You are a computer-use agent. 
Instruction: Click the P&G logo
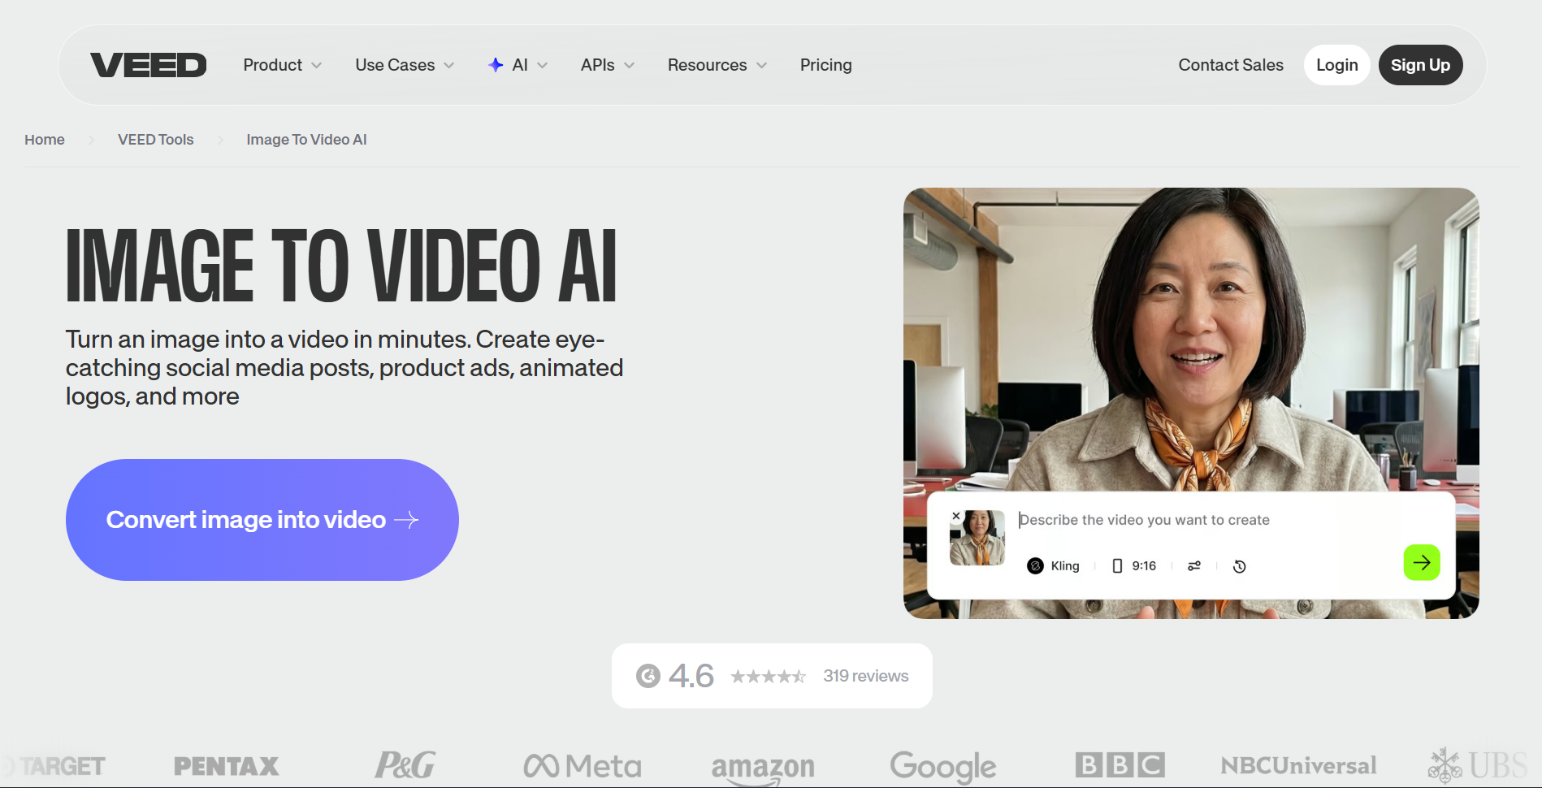pyautogui.click(x=405, y=765)
